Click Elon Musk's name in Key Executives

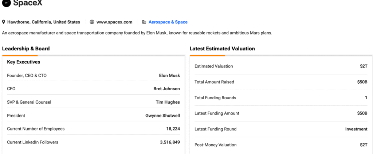(x=169, y=76)
